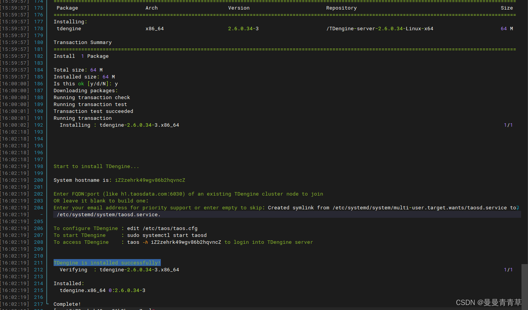This screenshot has width=528, height=310.
Task: Click the "Complete!" line
Action: point(67,304)
